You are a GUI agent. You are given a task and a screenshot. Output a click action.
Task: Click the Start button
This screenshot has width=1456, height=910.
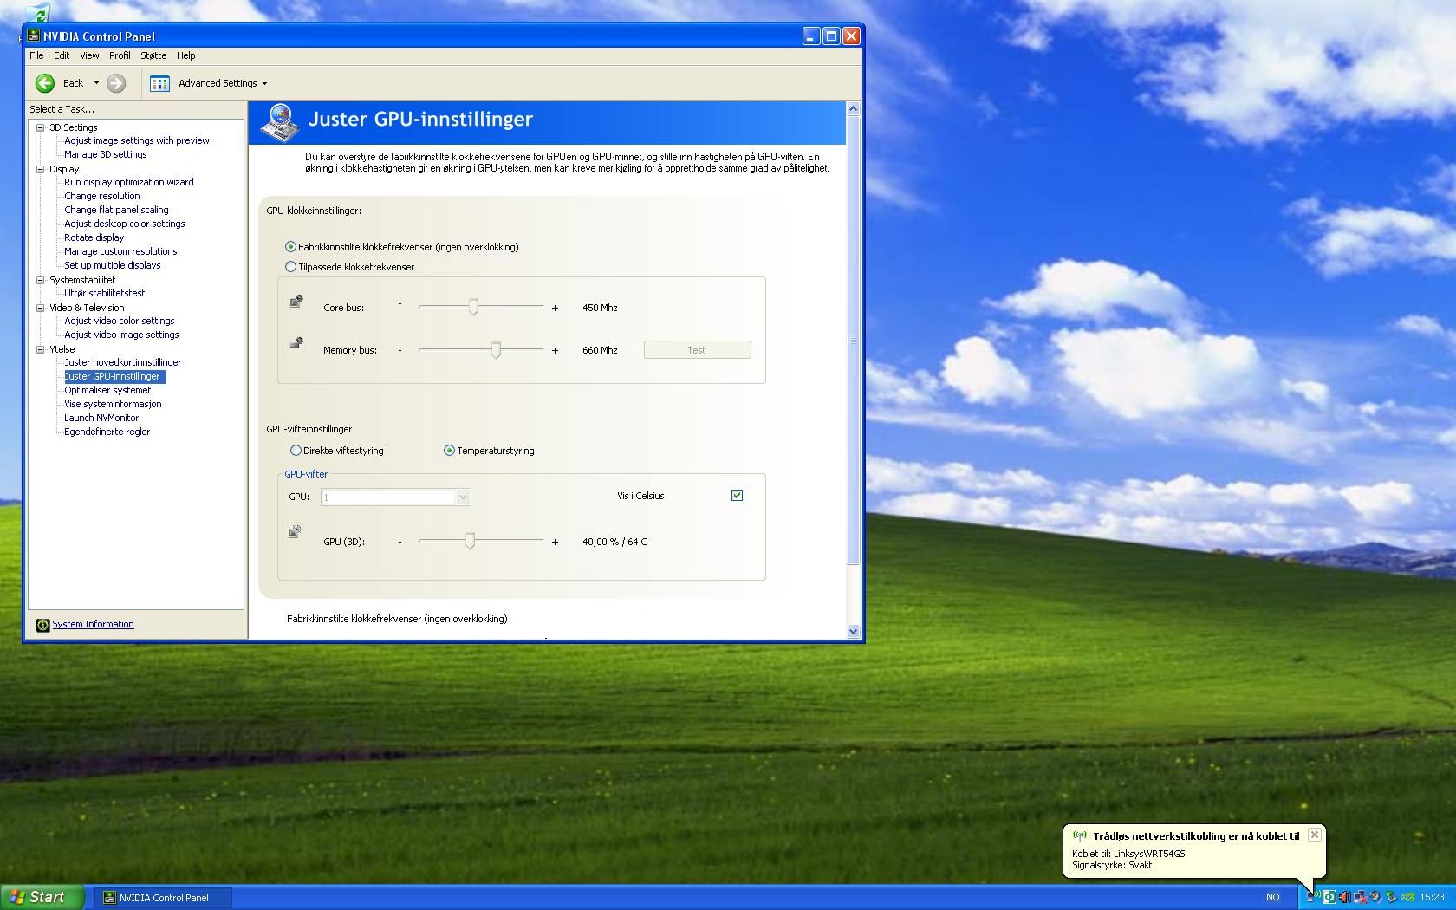[x=42, y=897]
